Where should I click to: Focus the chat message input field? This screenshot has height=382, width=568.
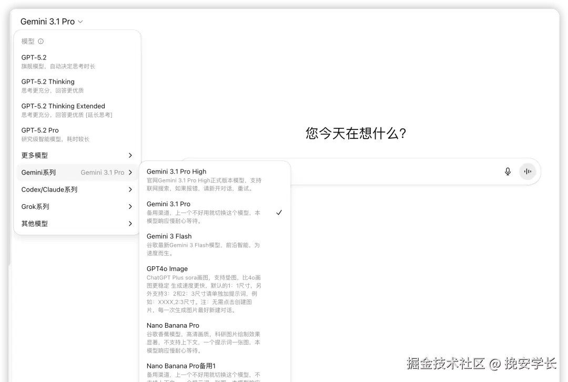pos(395,172)
